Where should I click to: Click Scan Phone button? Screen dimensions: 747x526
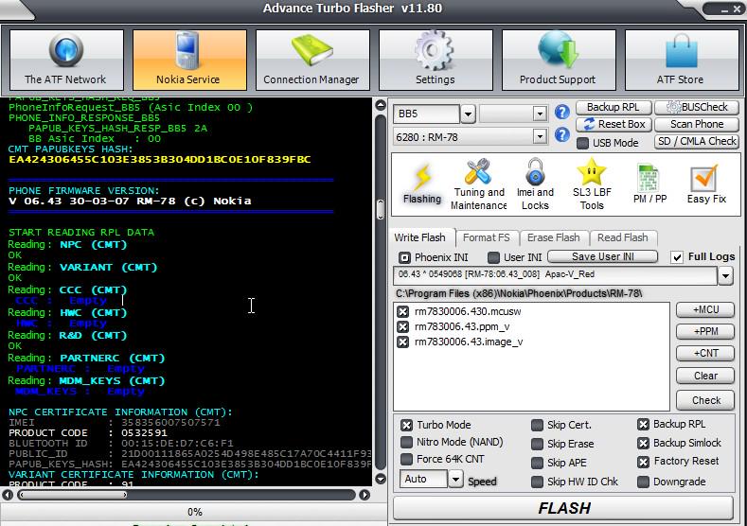[697, 124]
